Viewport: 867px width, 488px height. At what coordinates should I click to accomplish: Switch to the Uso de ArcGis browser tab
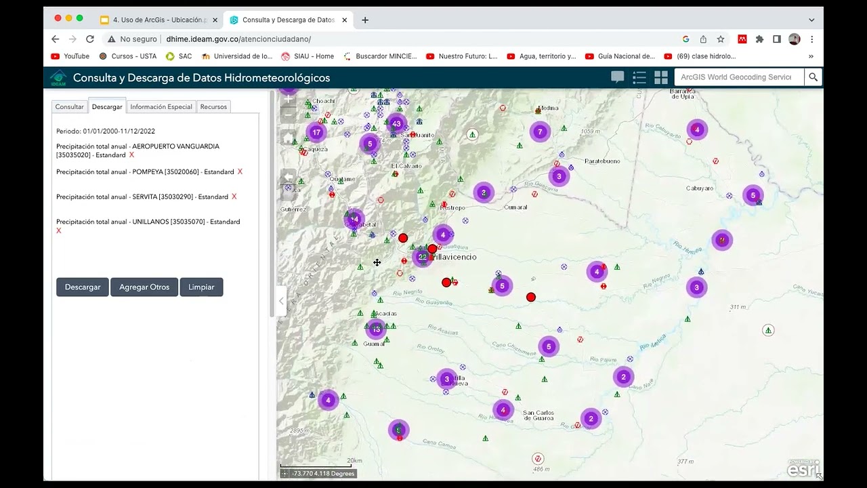point(159,20)
